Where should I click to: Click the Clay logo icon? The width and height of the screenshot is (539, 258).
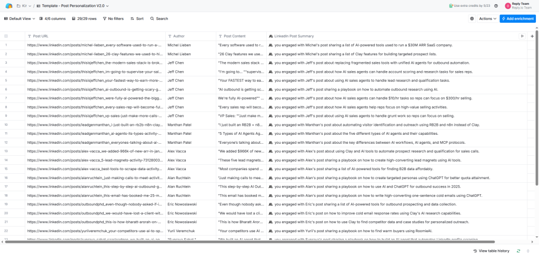[x=9, y=6]
